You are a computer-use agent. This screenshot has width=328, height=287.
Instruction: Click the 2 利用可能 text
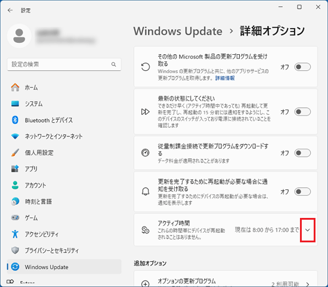[x=285, y=284]
